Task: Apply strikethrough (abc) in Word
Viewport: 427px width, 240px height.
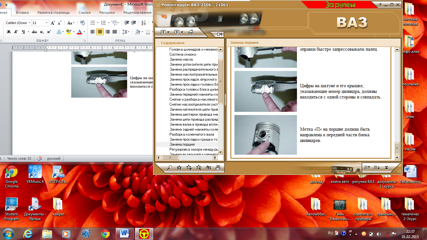Action: point(35,32)
